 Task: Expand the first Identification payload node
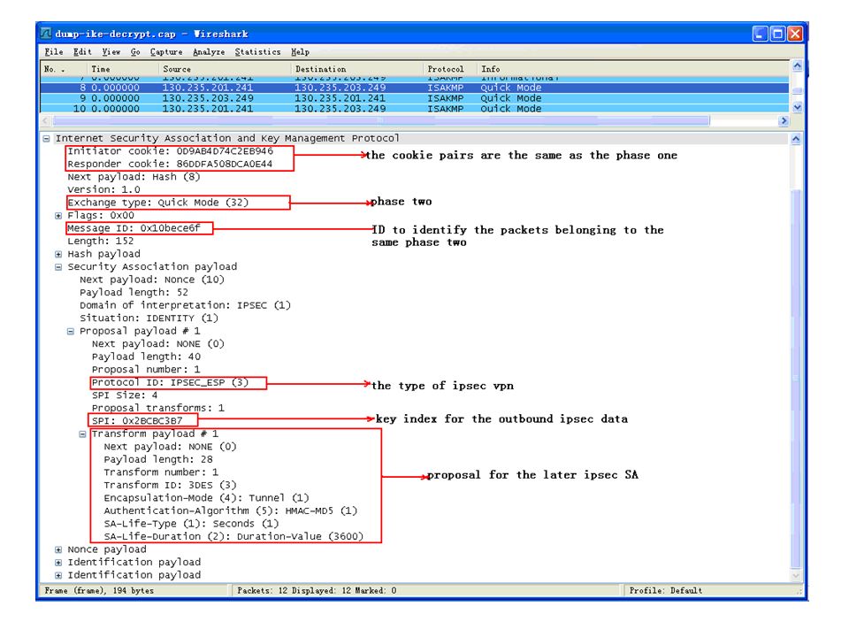[x=58, y=563]
